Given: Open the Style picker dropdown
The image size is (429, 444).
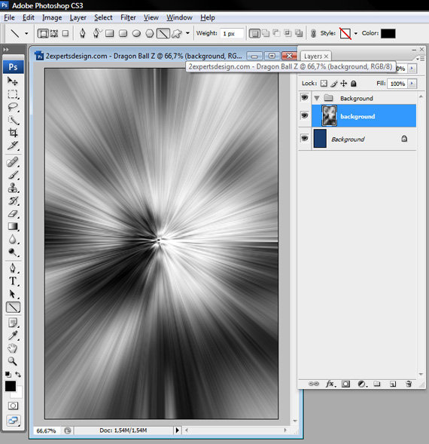Looking at the screenshot, I should coord(355,33).
